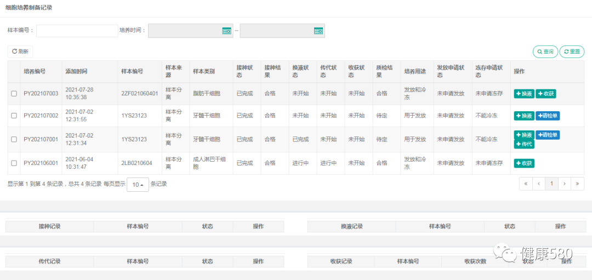Click the 换液记录 table header
The width and height of the screenshot is (592, 280).
point(351,226)
